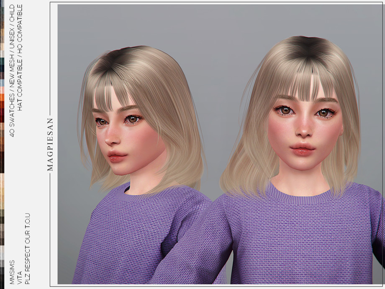
Task: Click the bangs on the left character
Action: 115,94
